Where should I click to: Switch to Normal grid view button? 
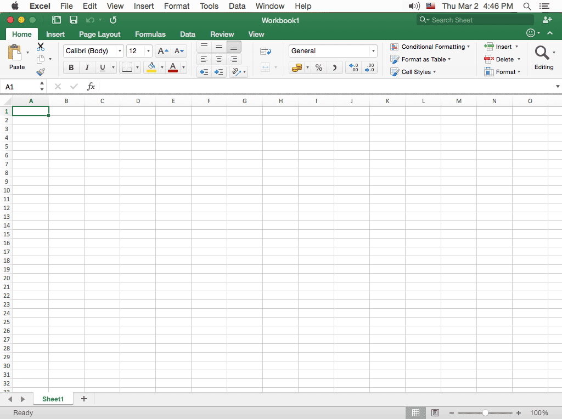coord(416,413)
